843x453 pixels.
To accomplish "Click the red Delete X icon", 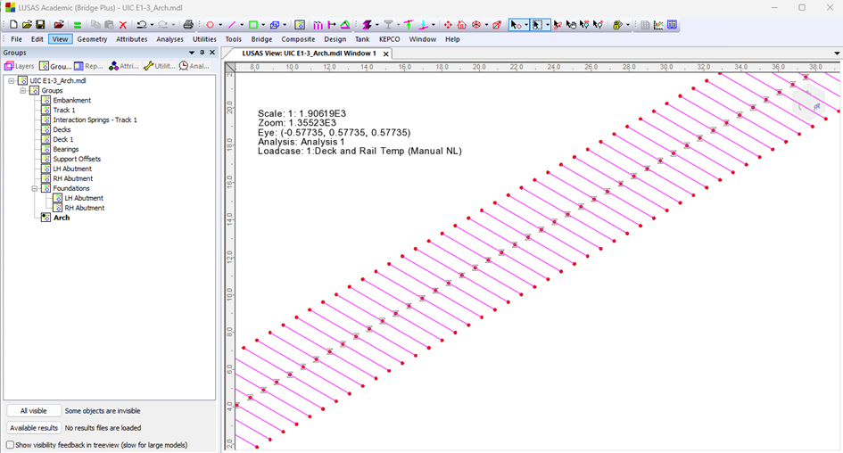I will click(123, 25).
